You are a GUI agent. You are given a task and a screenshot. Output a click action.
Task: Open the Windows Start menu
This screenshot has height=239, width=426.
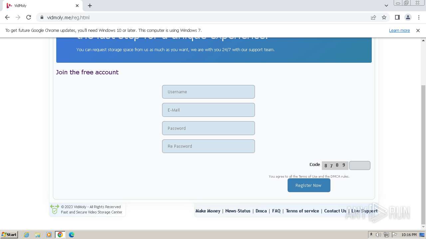pos(9,234)
